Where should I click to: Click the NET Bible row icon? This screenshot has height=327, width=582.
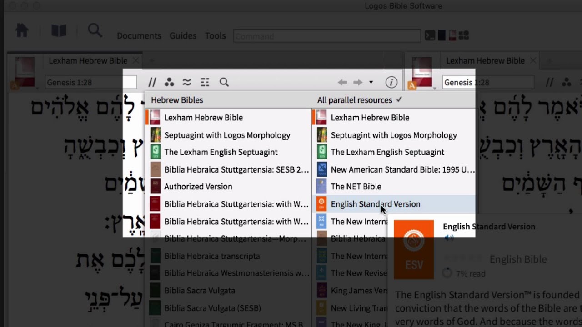pos(321,187)
